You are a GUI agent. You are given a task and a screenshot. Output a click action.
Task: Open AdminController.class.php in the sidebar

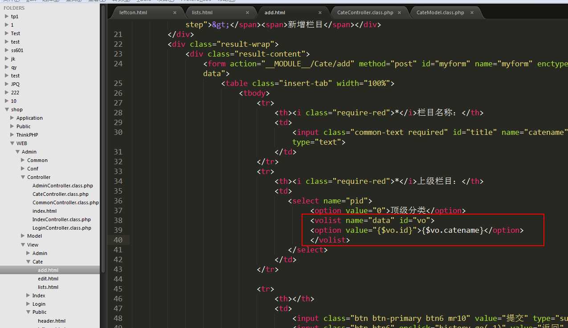coord(63,186)
